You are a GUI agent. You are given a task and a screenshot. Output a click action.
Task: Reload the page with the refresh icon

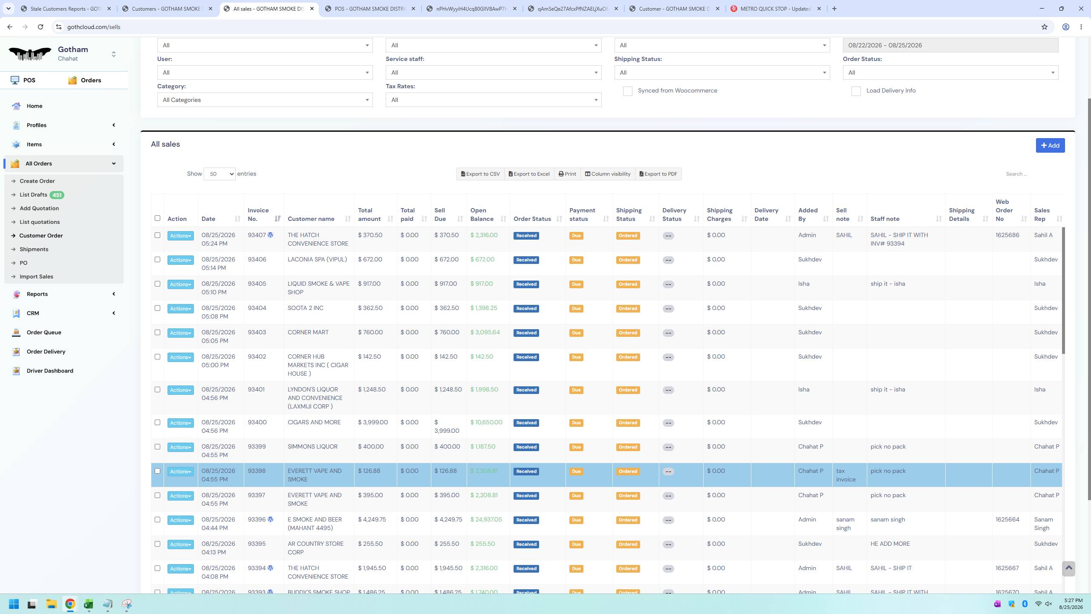coord(40,27)
